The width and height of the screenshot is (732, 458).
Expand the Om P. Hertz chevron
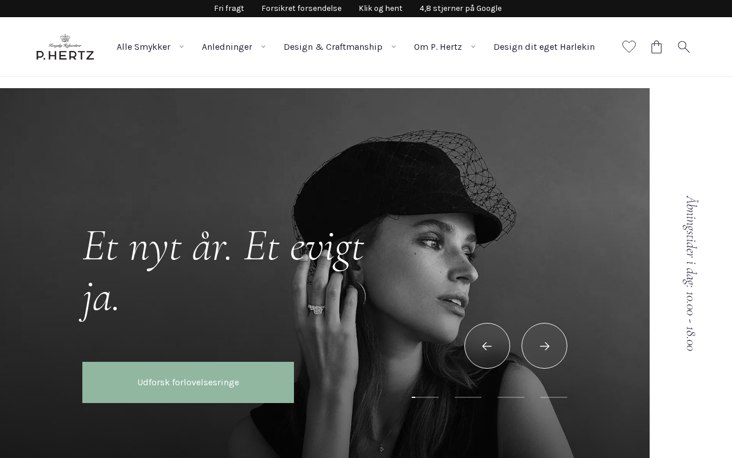tap(473, 47)
